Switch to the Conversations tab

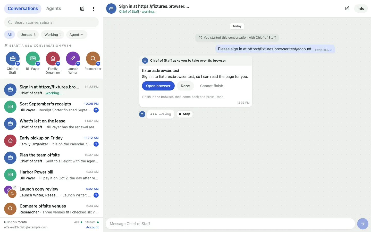[23, 9]
